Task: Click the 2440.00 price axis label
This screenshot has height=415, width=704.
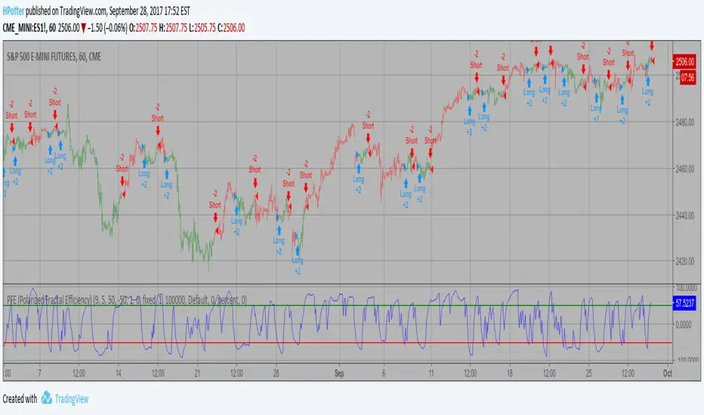Action: (x=684, y=215)
